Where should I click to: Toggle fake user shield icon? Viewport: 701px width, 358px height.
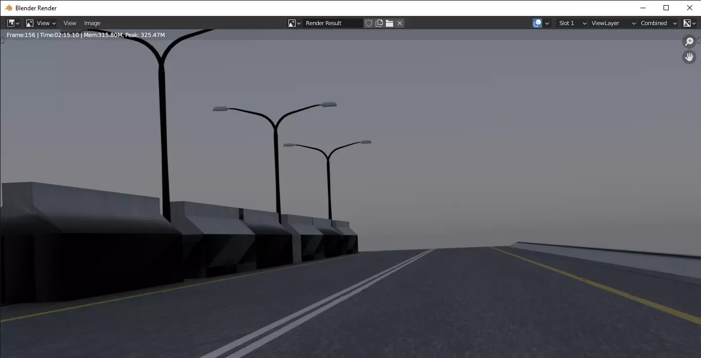368,23
